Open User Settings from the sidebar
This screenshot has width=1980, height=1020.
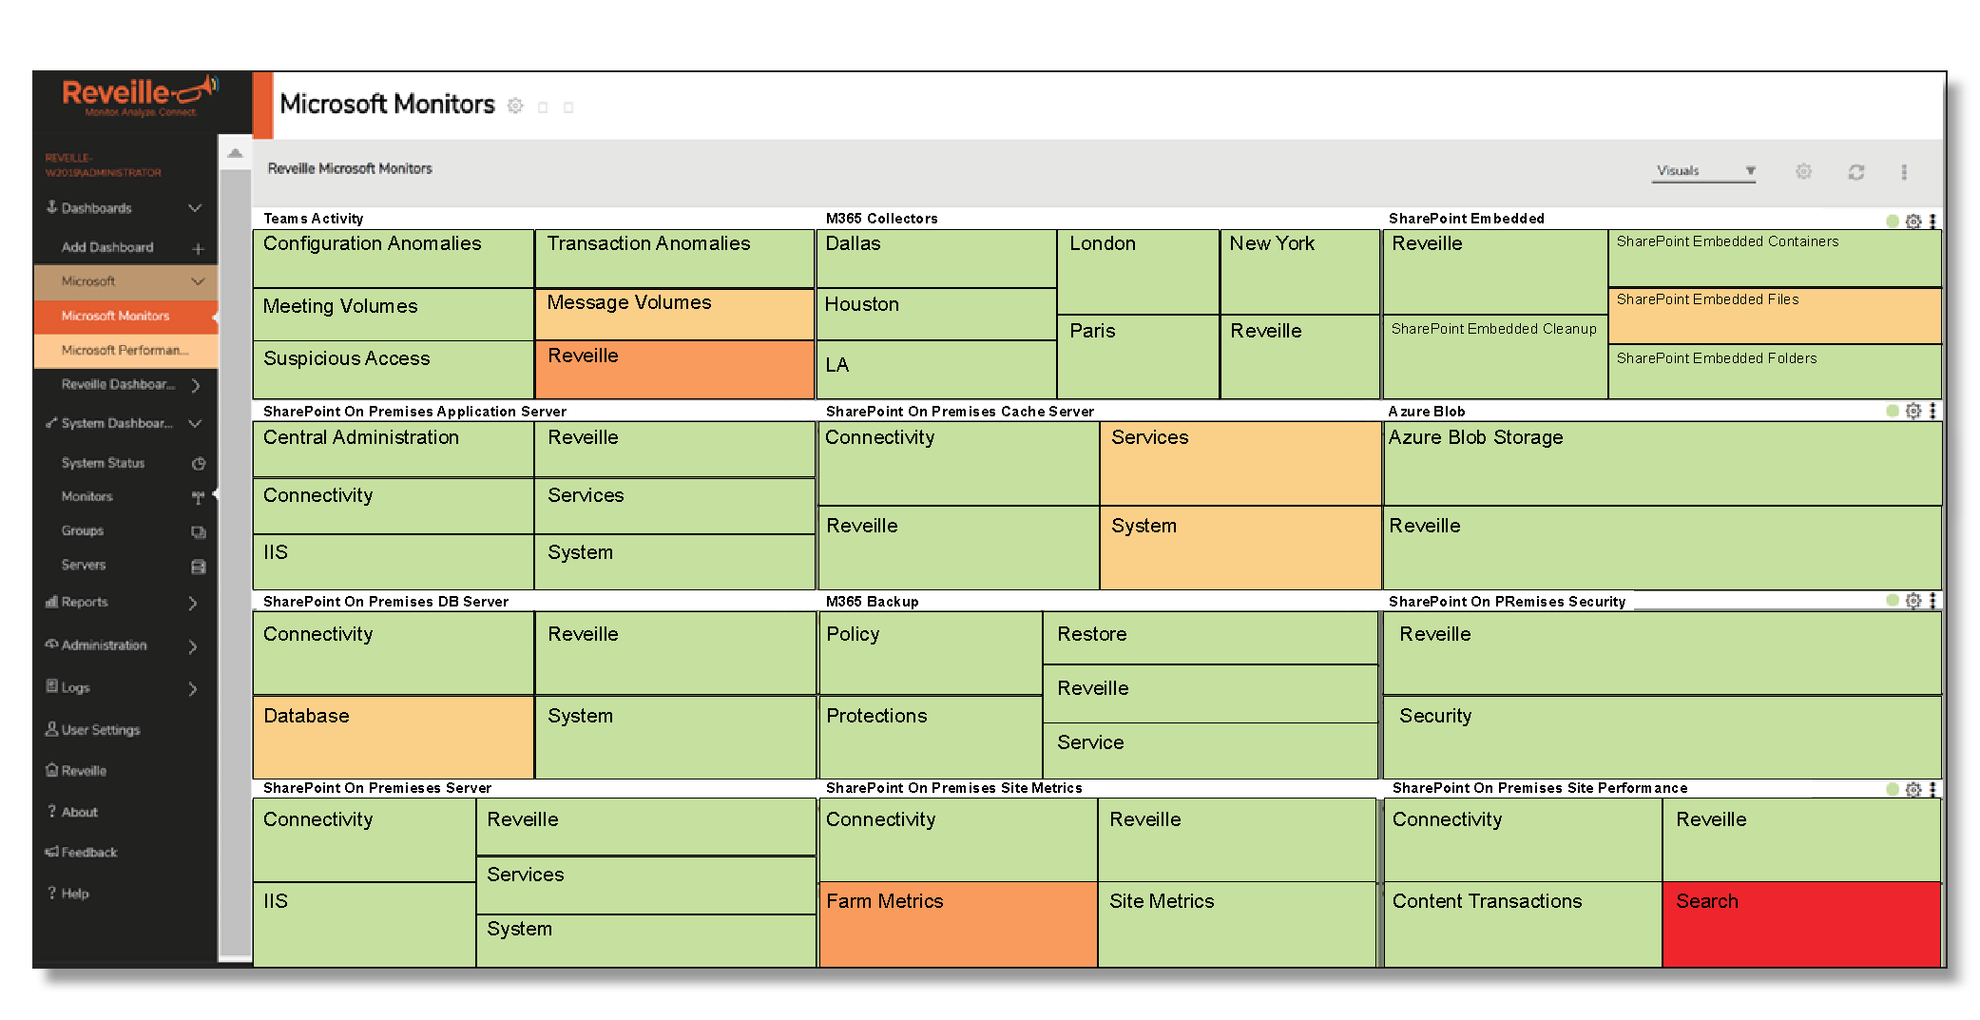93,729
